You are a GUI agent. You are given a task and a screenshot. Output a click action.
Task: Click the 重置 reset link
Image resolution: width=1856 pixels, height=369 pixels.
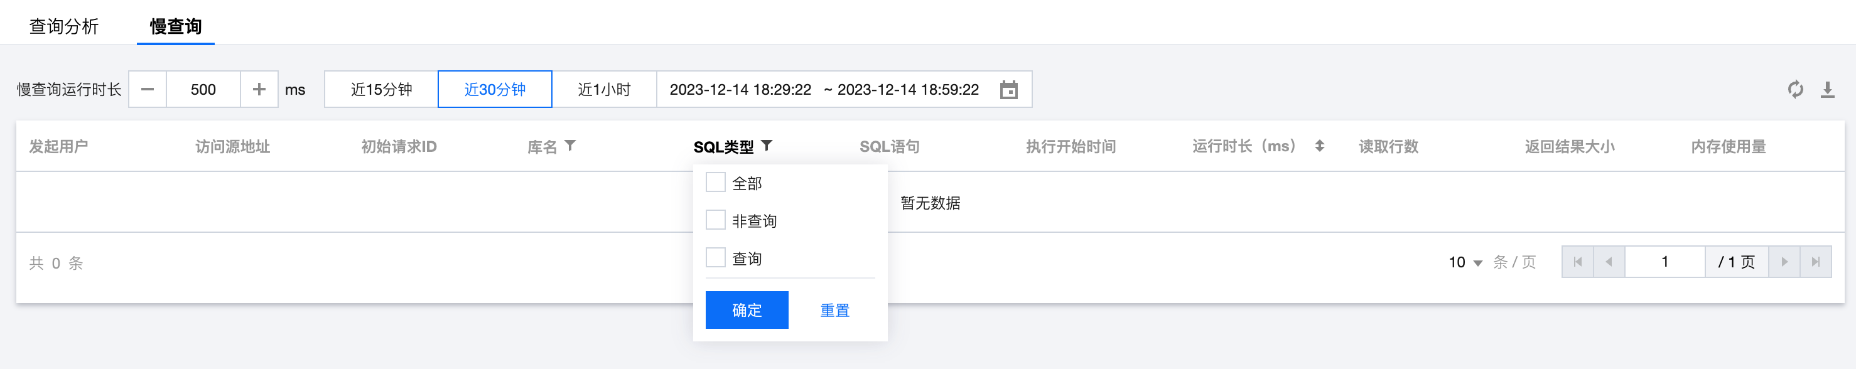tap(834, 310)
